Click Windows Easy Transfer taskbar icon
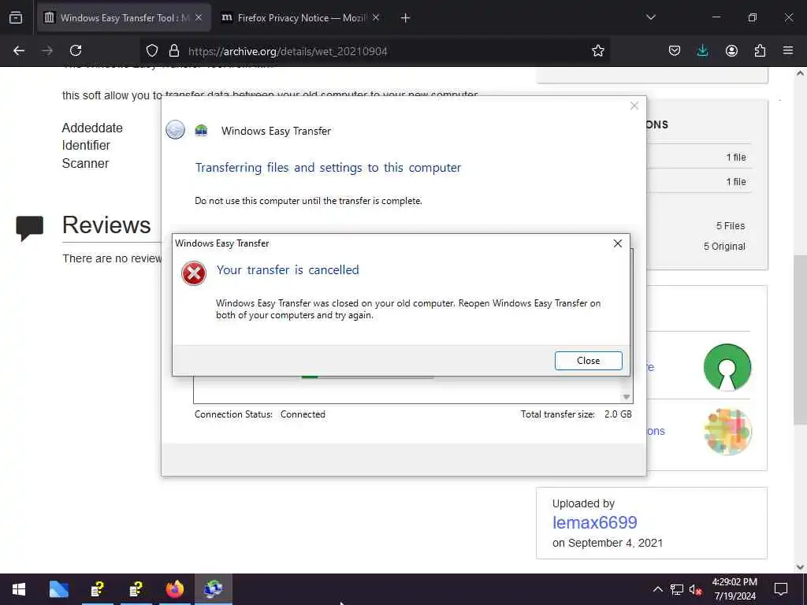807x605 pixels. pos(213,589)
